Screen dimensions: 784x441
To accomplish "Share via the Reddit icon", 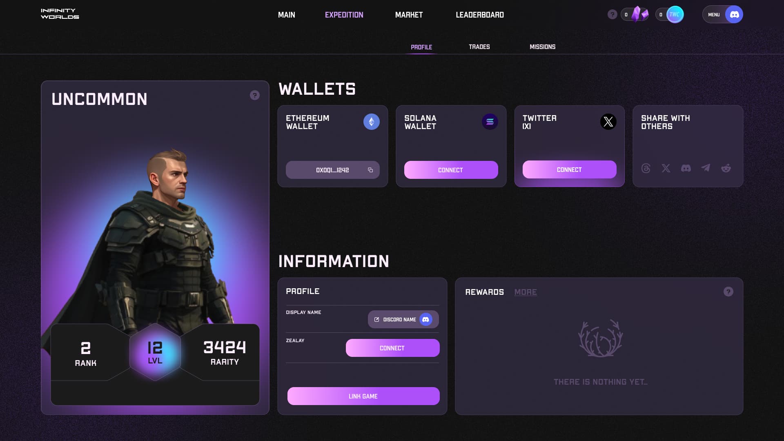I will pos(726,168).
